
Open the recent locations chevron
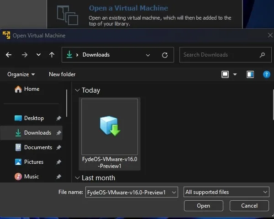pyautogui.click(x=38, y=55)
